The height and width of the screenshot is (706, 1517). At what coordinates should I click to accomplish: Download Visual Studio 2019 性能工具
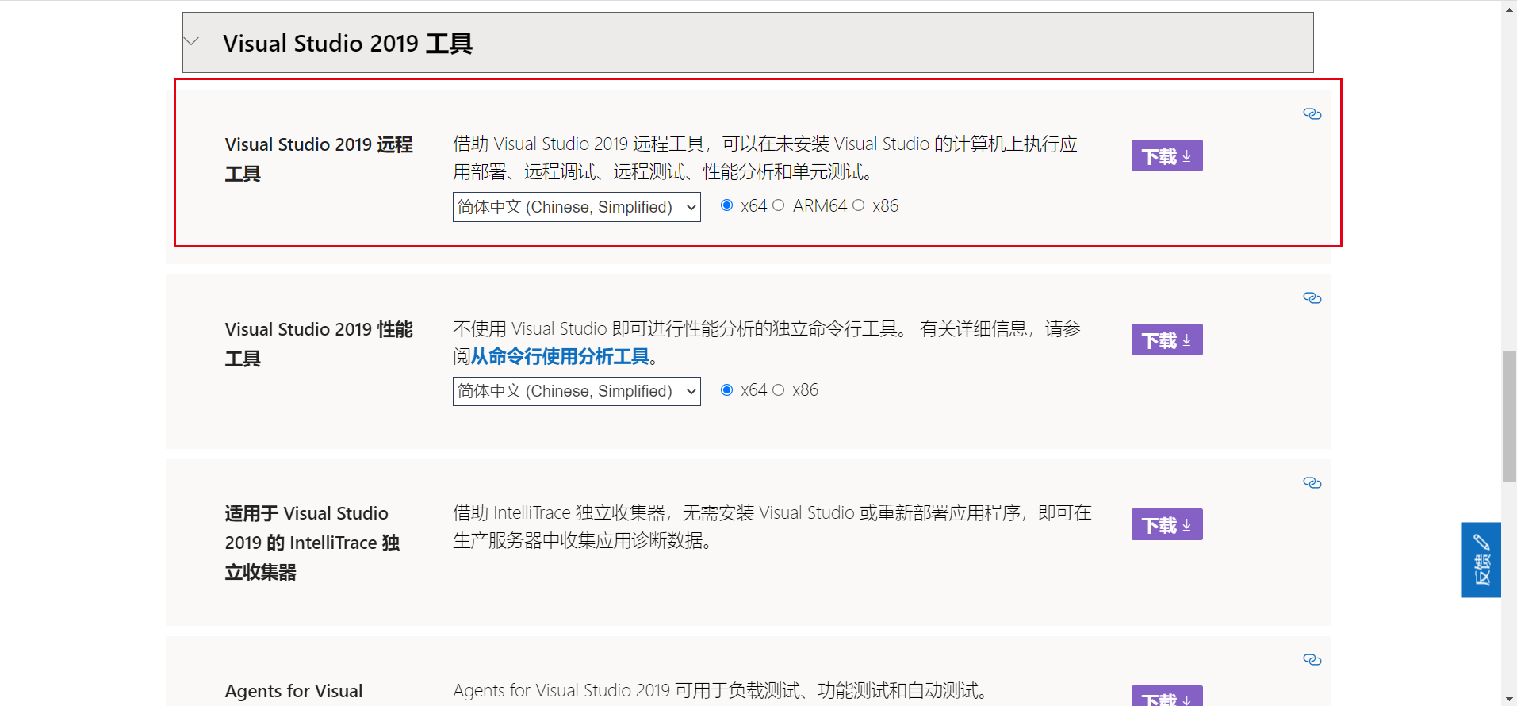[x=1166, y=340]
